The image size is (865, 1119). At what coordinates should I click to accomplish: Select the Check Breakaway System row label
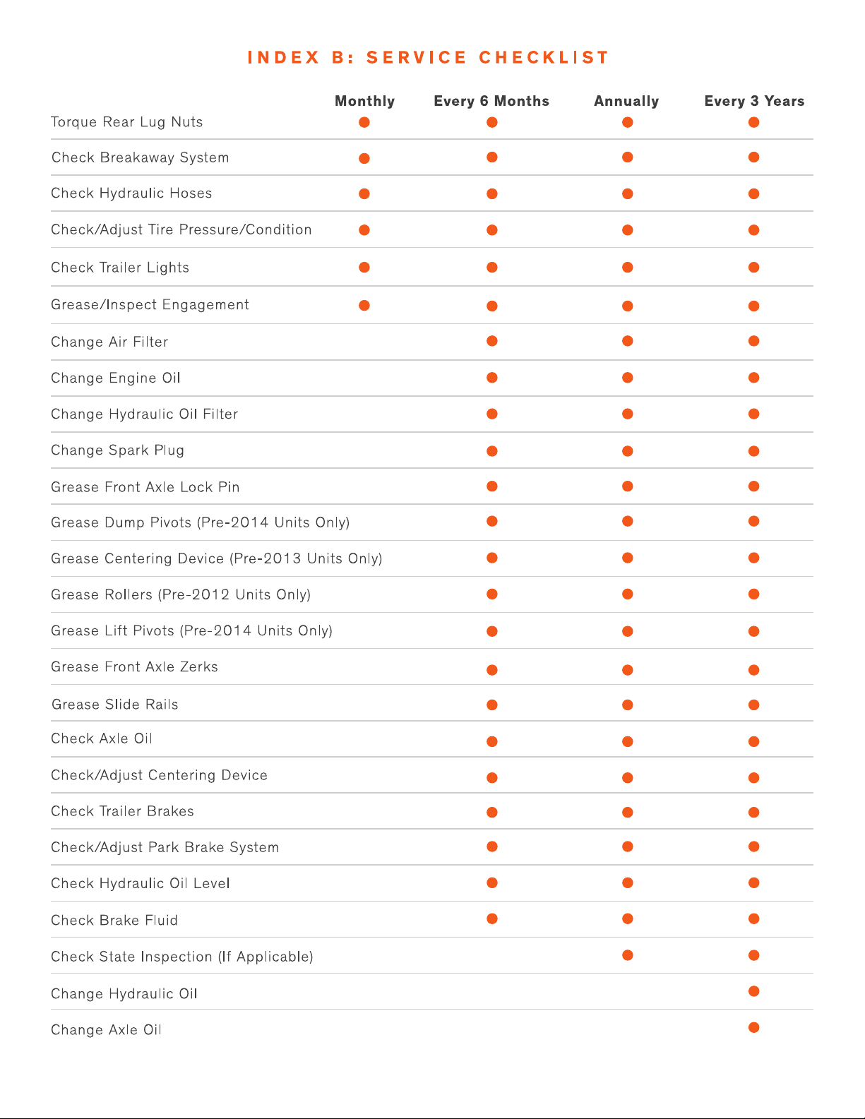click(x=141, y=157)
